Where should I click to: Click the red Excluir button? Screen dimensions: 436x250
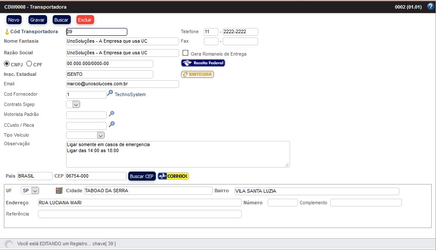[85, 20]
